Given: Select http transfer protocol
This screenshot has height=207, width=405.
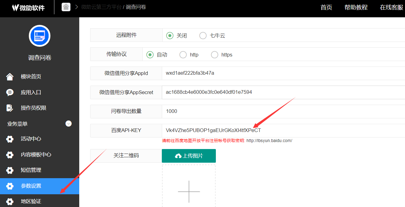Looking at the screenshot, I should point(183,55).
